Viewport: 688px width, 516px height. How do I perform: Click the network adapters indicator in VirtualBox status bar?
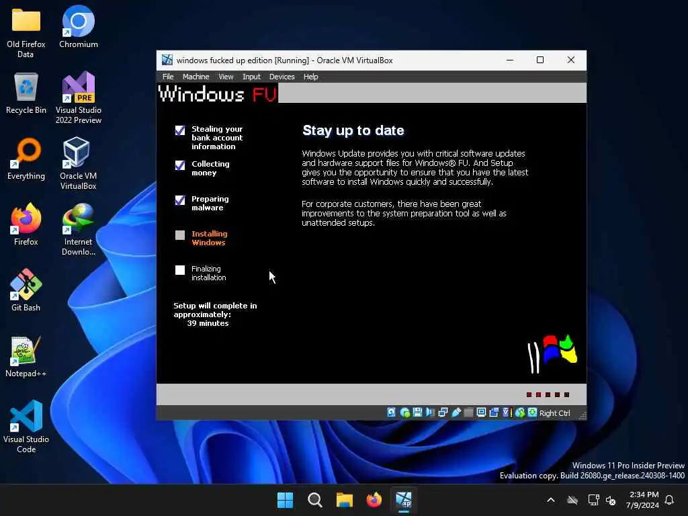click(x=443, y=413)
